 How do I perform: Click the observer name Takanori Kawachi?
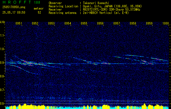pos(96,3)
